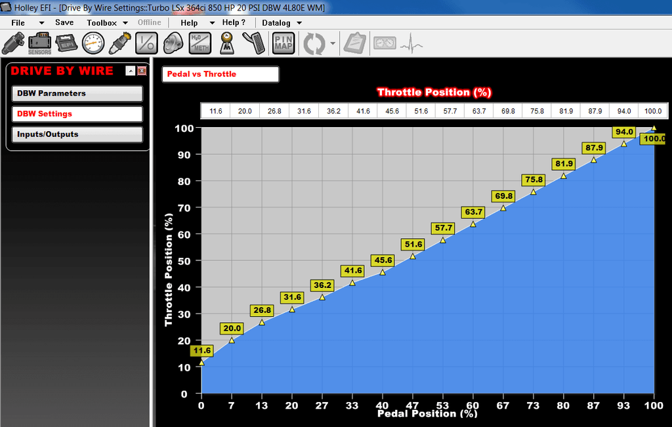Viewport: 672px width, 427px height.
Task: Click the 51.6 throttle position table cell
Action: click(x=420, y=111)
